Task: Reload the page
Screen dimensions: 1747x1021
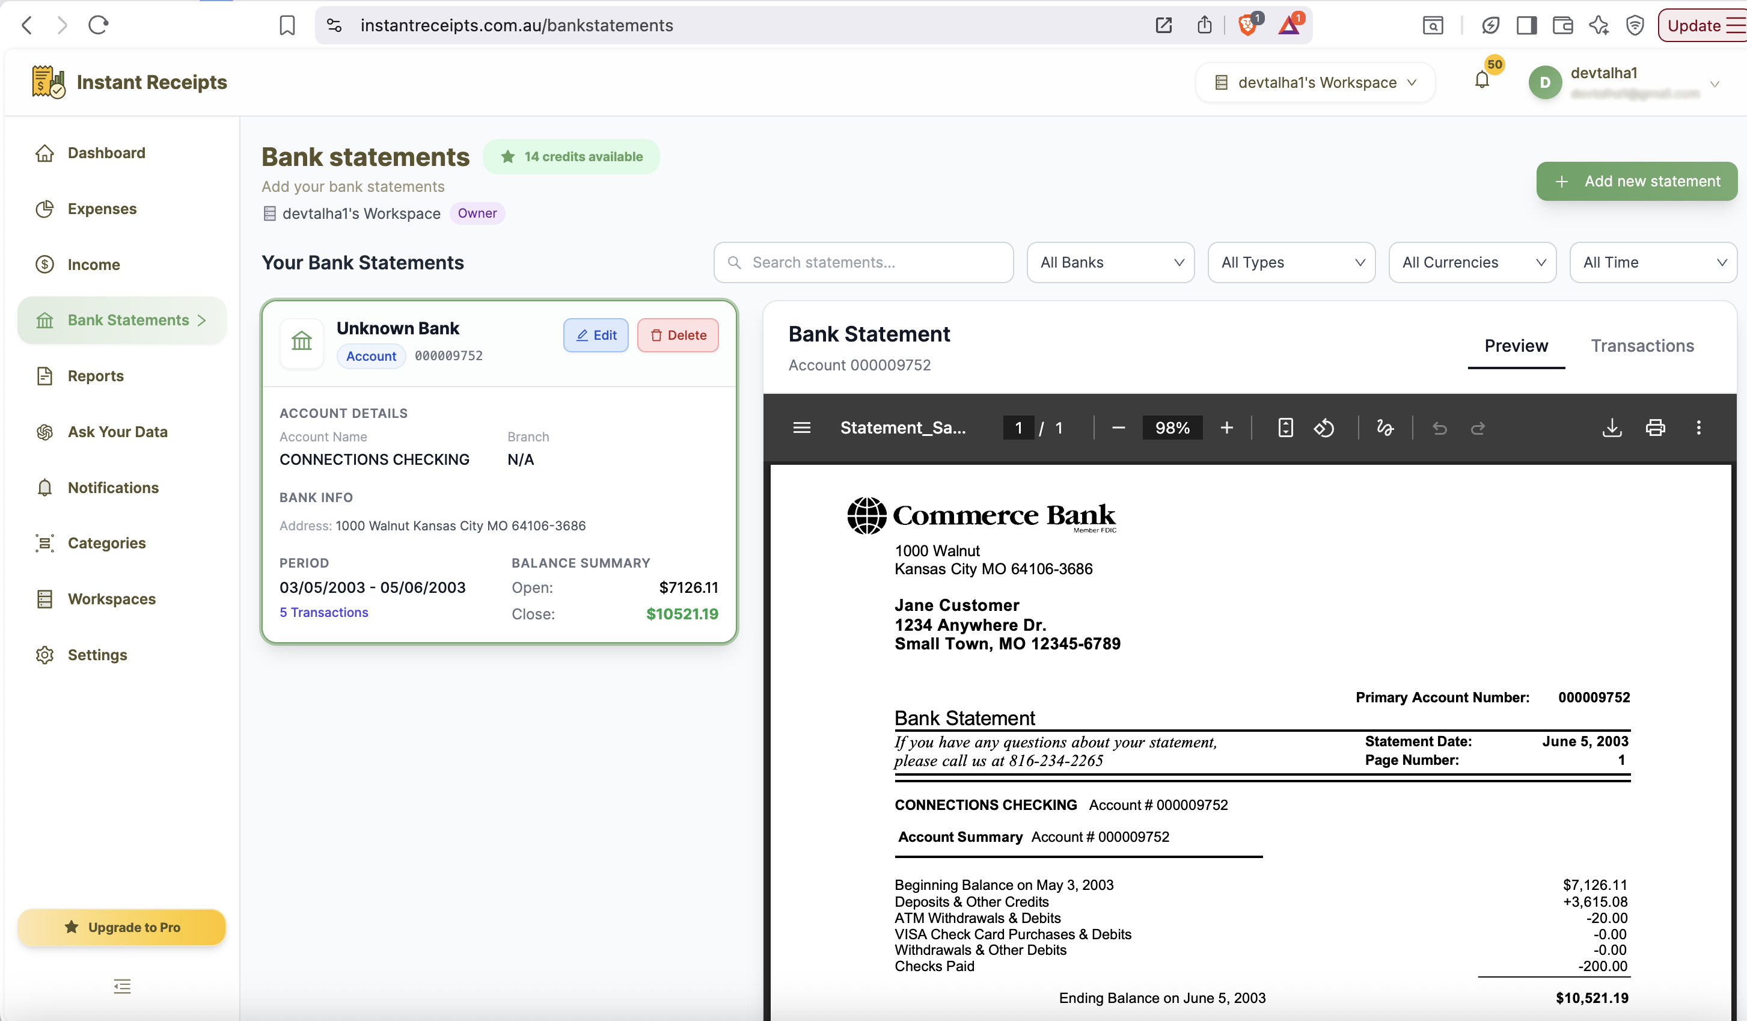Action: 98,26
